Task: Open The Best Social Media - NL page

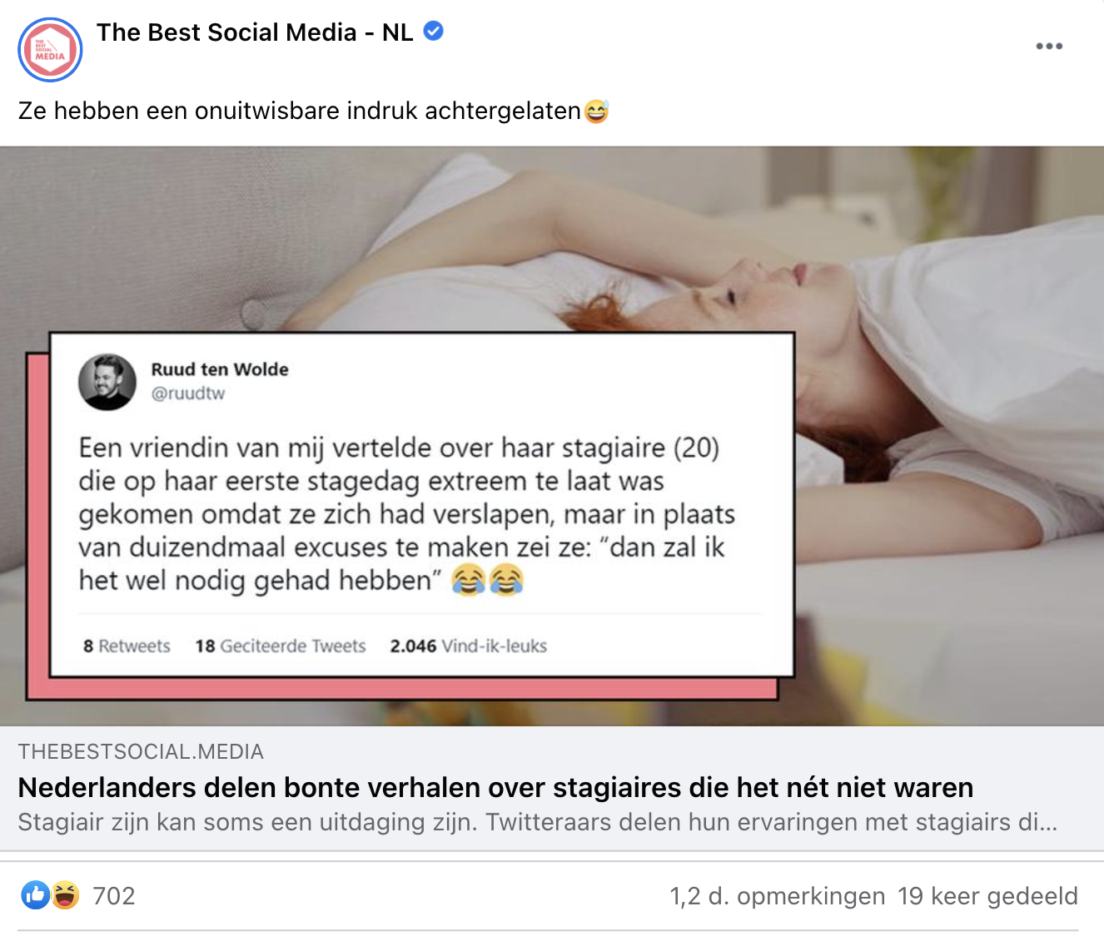Action: [255, 32]
